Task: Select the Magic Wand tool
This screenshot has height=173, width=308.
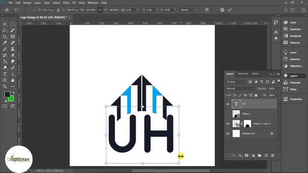Action: coord(13,30)
